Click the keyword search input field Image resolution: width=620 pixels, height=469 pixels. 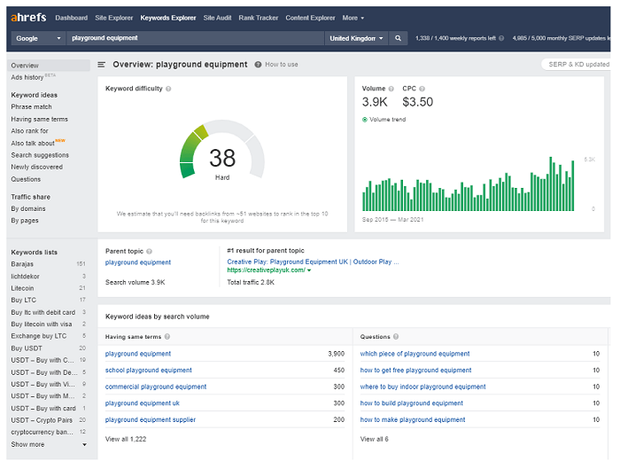pyautogui.click(x=195, y=38)
